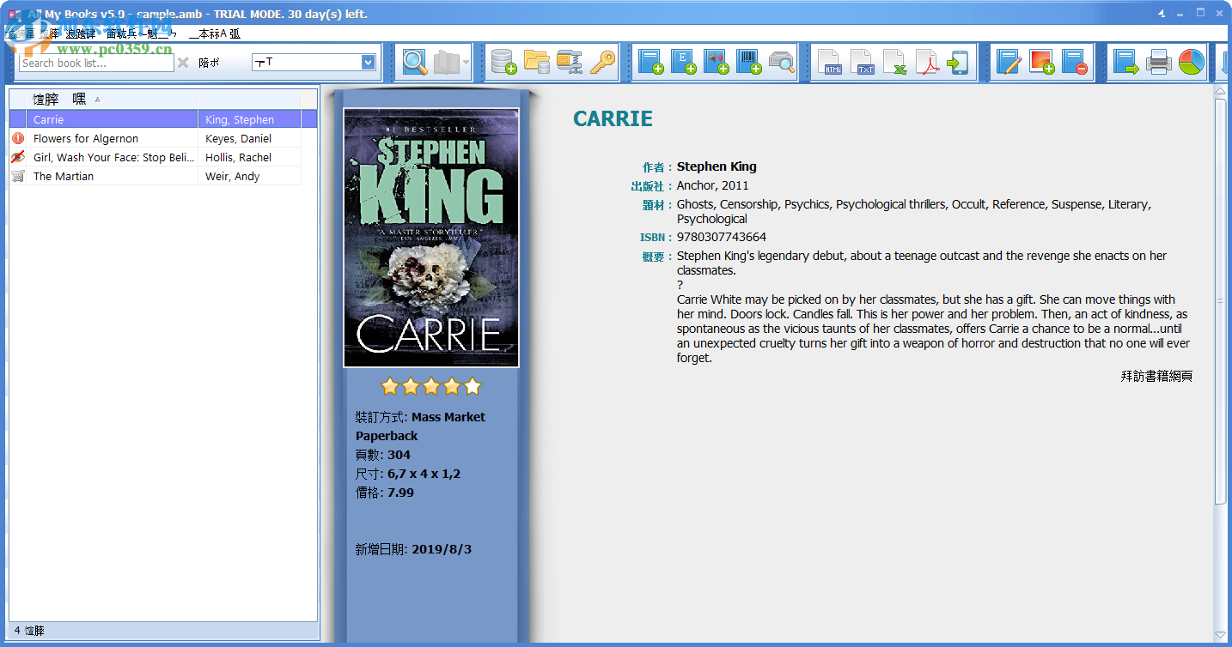Click the magnifier search icon in toolbar
1232x647 pixels.
coord(415,62)
